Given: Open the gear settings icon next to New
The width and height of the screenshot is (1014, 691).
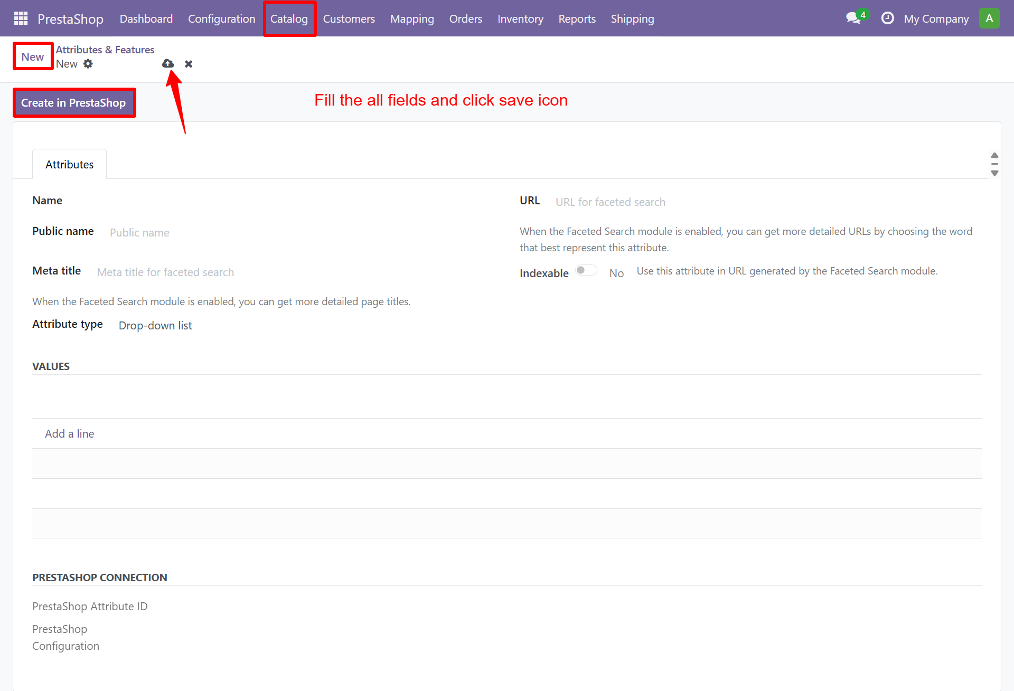Looking at the screenshot, I should [x=88, y=63].
